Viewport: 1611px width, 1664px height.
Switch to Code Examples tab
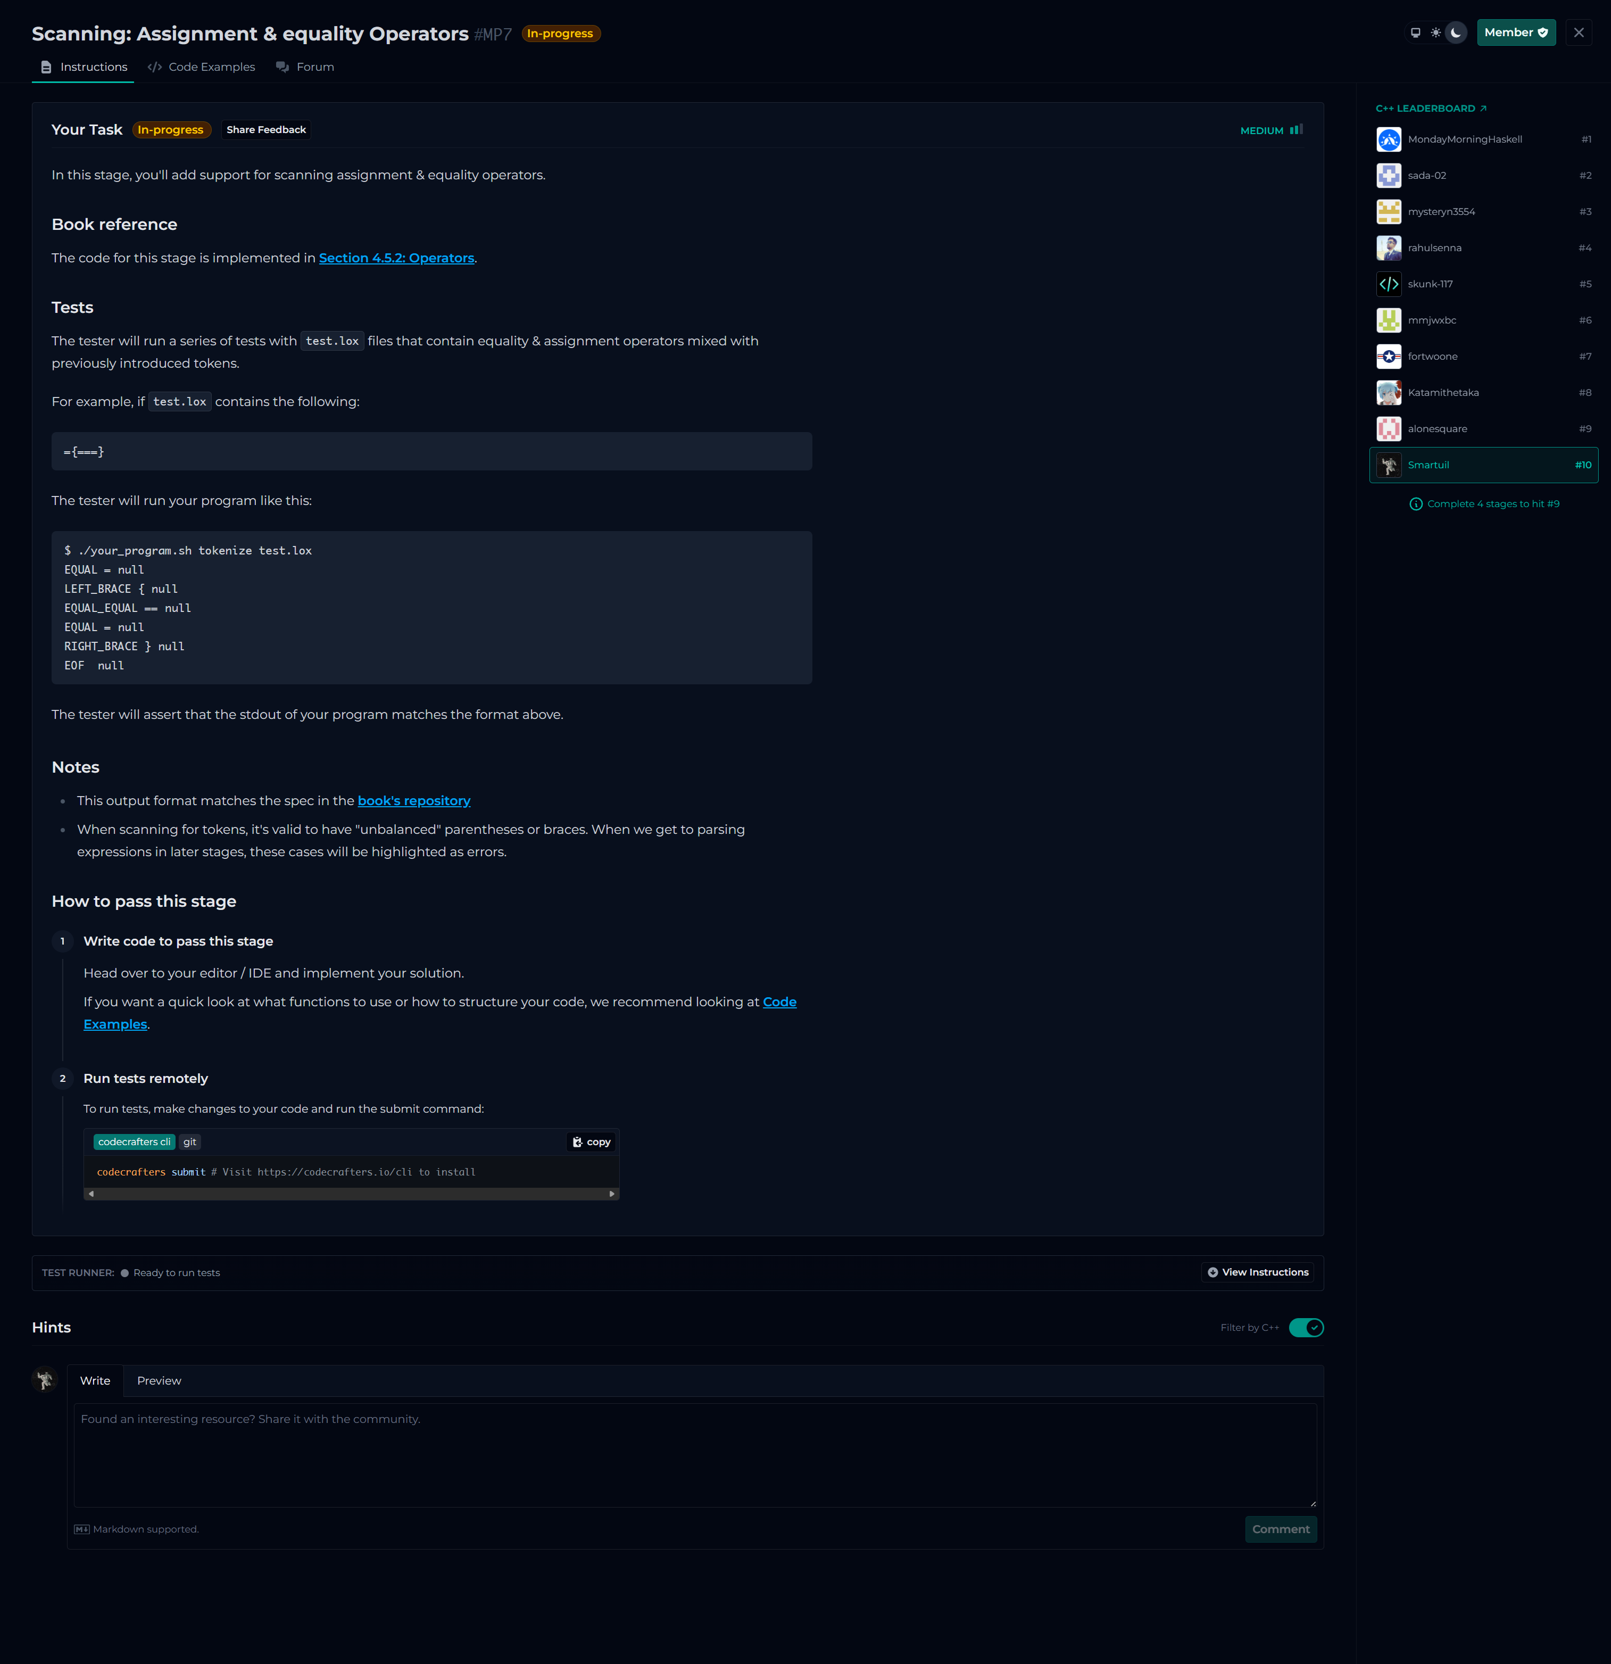pyautogui.click(x=201, y=67)
